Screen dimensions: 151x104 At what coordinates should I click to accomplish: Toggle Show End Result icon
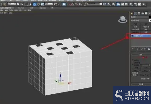(x=137, y=49)
